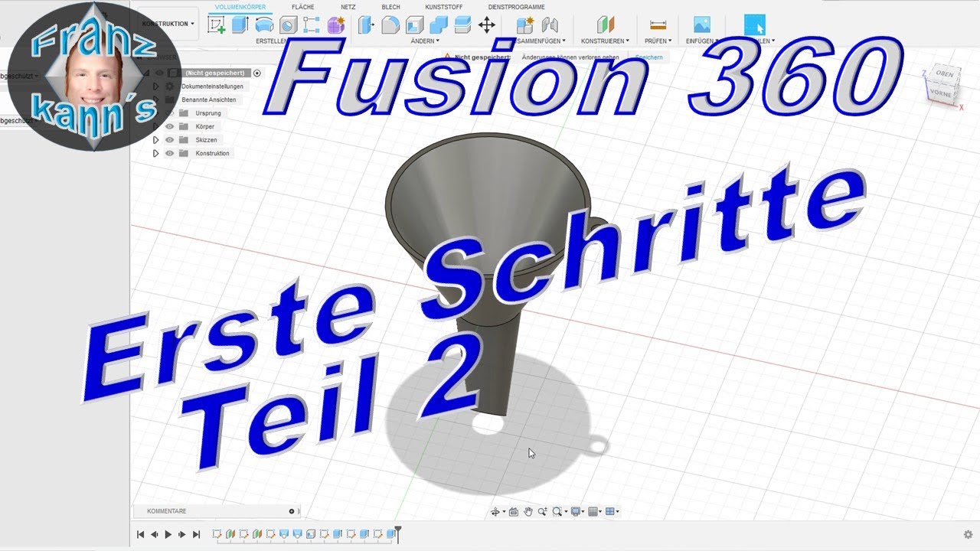Viewport: 980px width, 551px height.
Task: Jump to timeline beginning
Action: [140, 534]
